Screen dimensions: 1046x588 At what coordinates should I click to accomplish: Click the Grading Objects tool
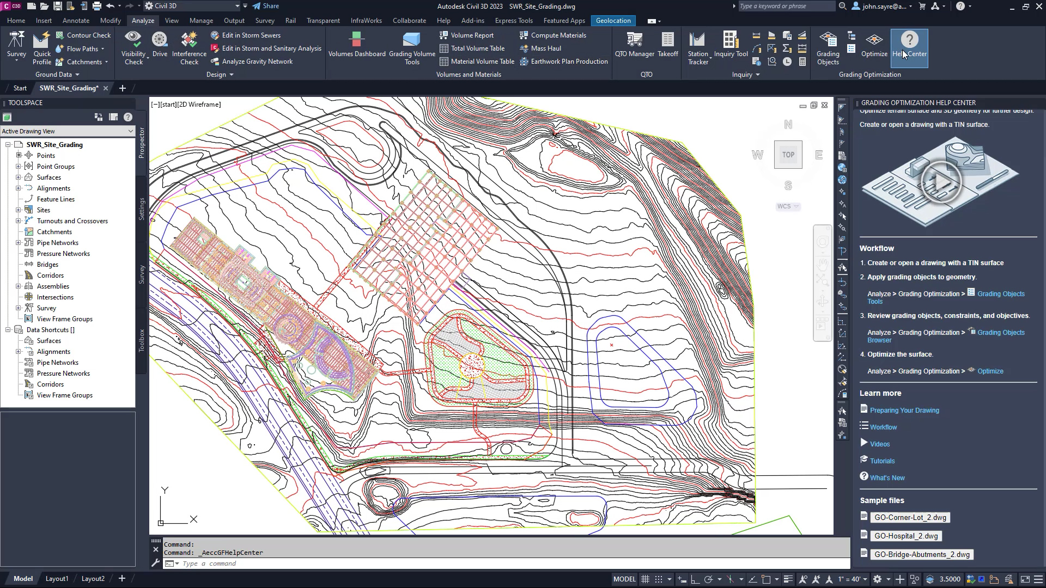828,48
